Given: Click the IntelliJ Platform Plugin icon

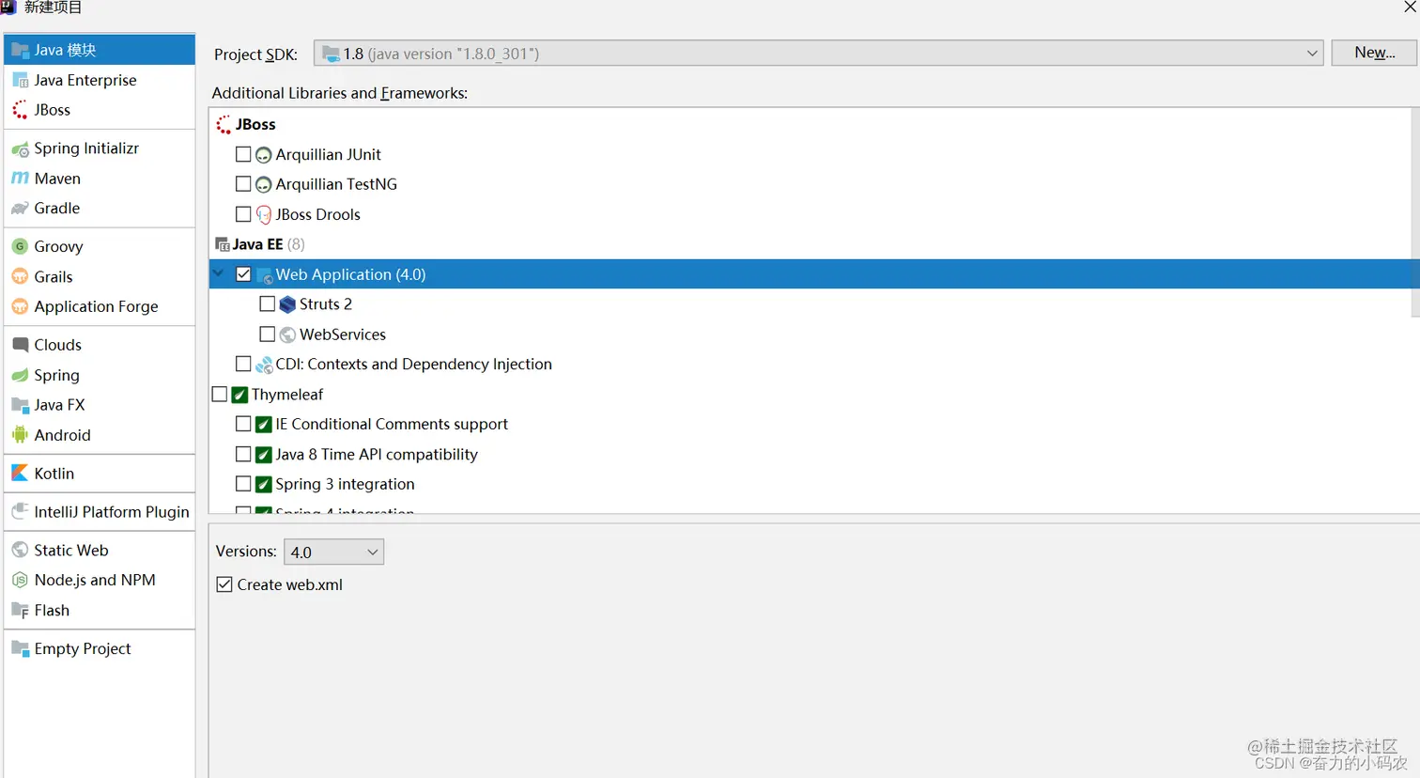Looking at the screenshot, I should (x=20, y=511).
